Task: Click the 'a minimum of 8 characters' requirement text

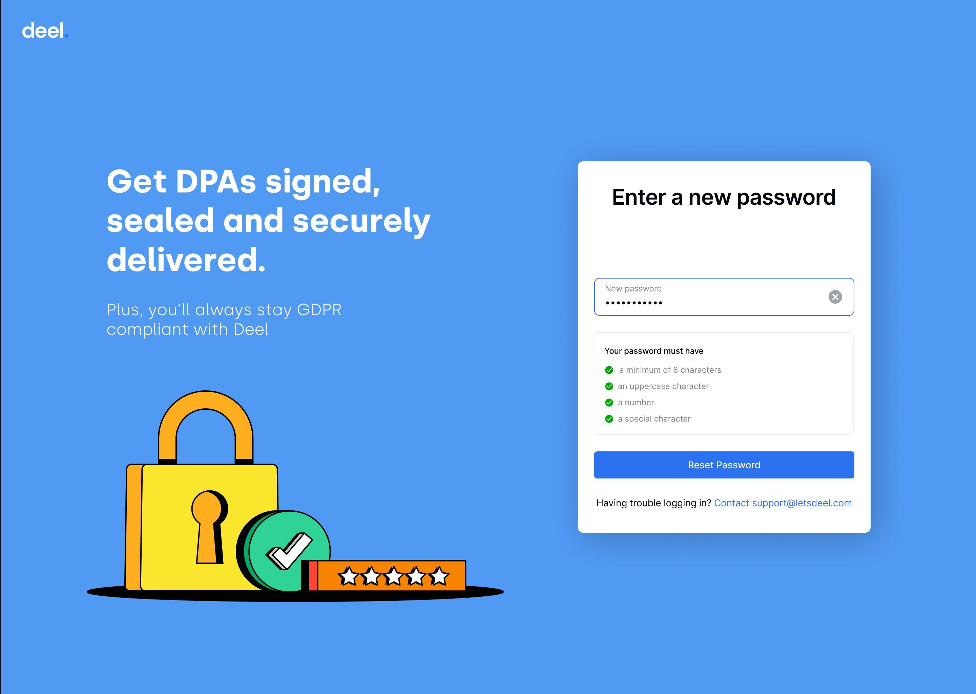Action: [x=670, y=370]
